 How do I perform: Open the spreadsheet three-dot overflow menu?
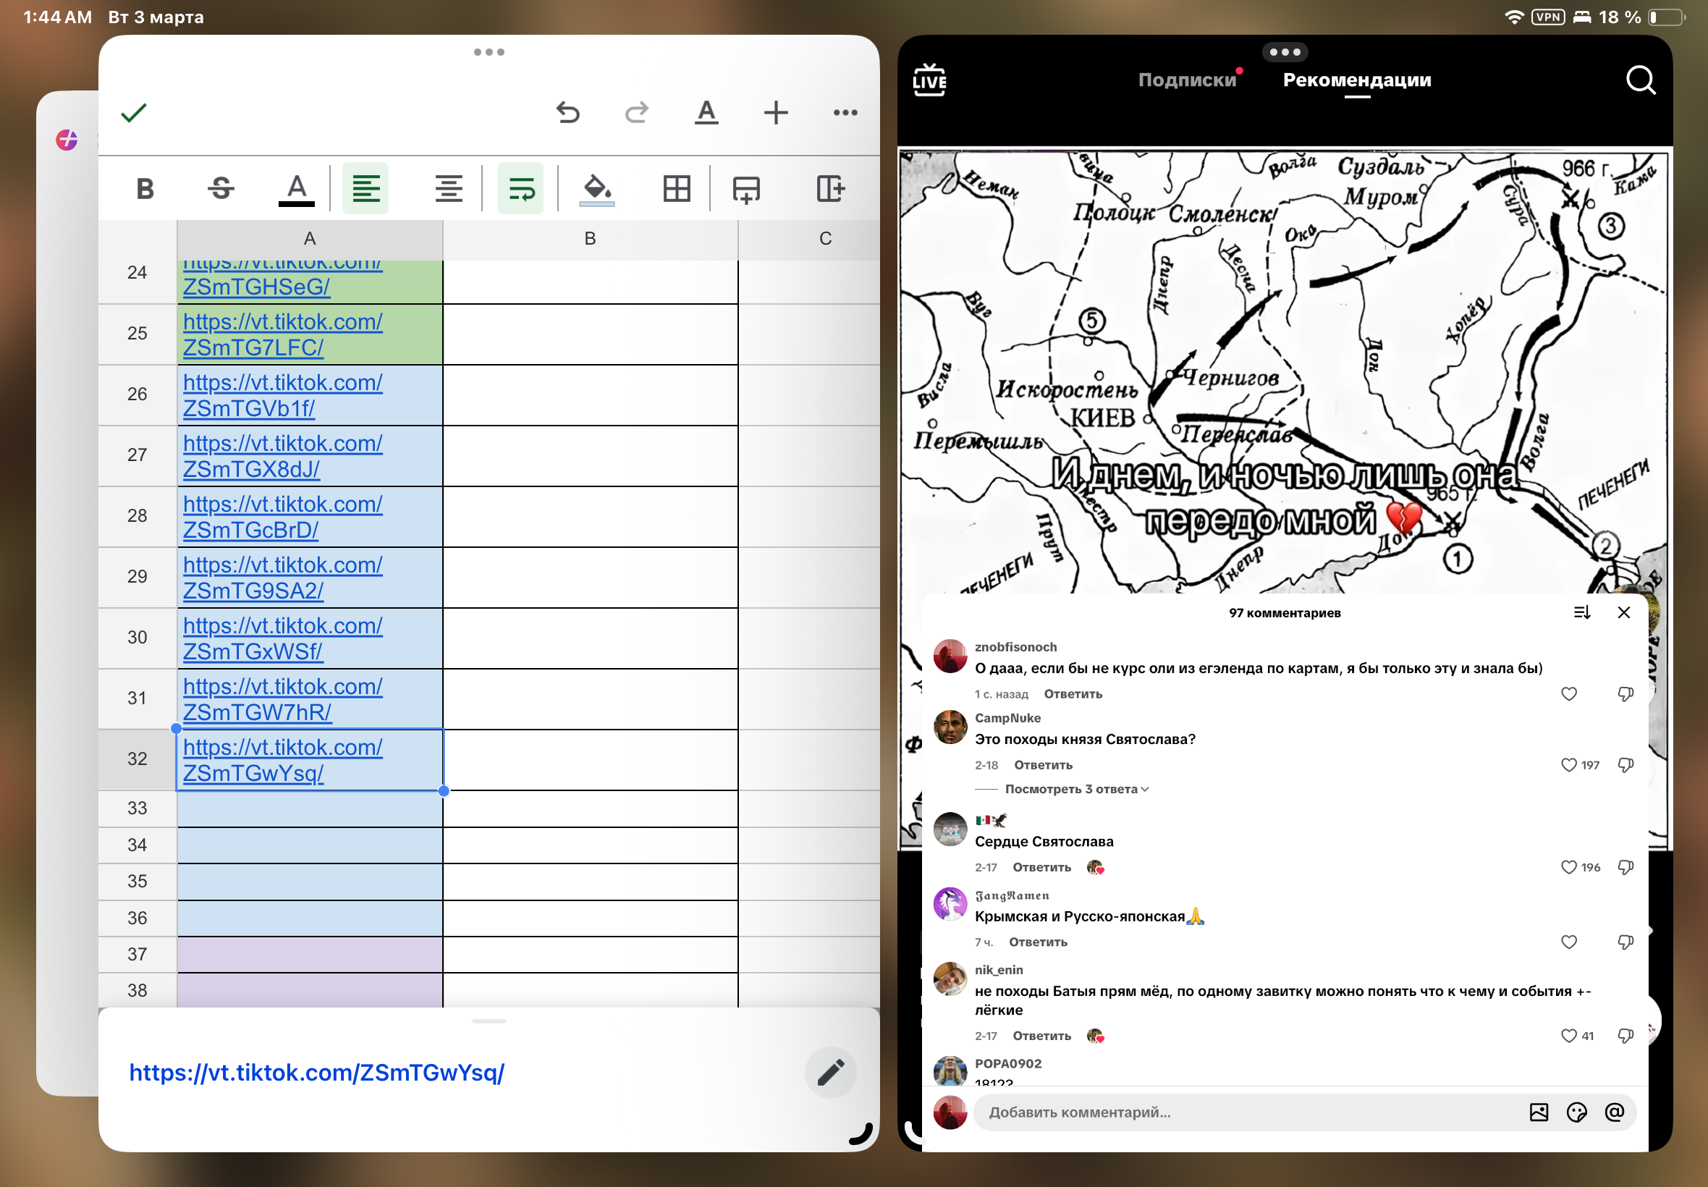coord(845,112)
